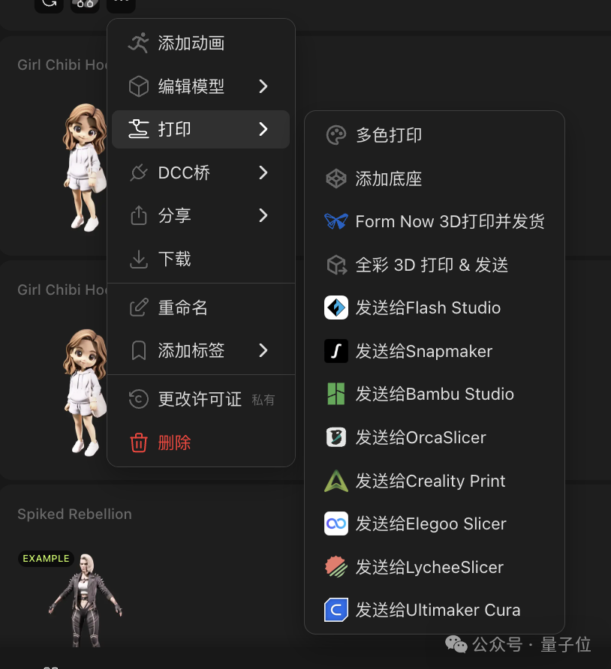Click the 添加底座 base icon
Screen dimensions: 611x669
click(x=336, y=178)
